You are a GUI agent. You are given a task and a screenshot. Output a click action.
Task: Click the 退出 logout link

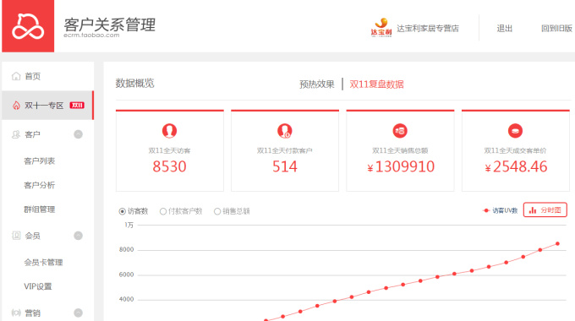click(504, 28)
